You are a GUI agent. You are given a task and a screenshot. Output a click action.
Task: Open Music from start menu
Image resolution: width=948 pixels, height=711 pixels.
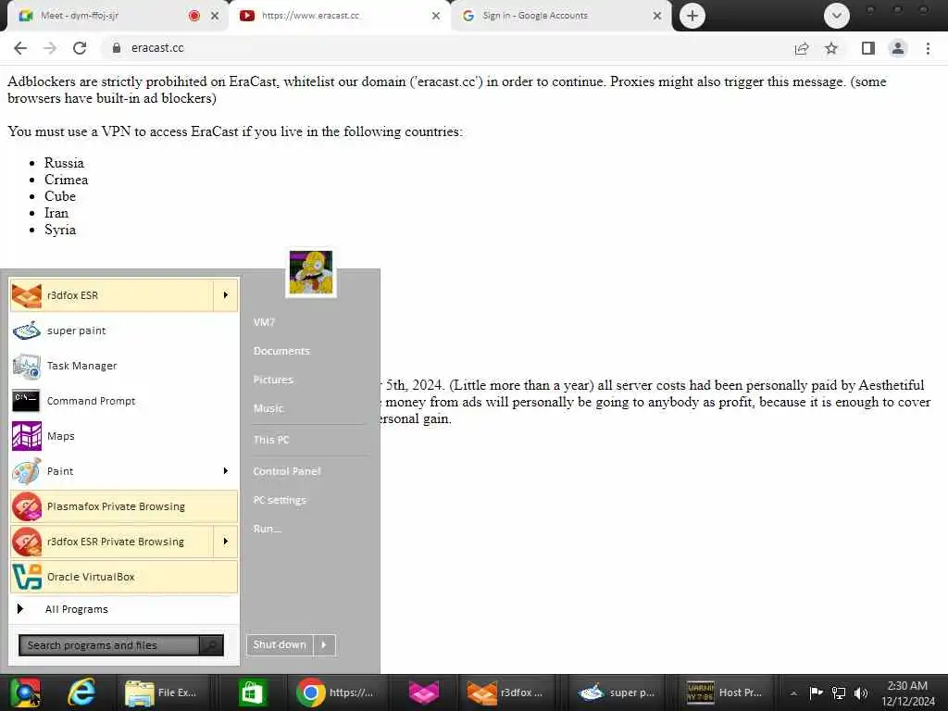pyautogui.click(x=268, y=408)
